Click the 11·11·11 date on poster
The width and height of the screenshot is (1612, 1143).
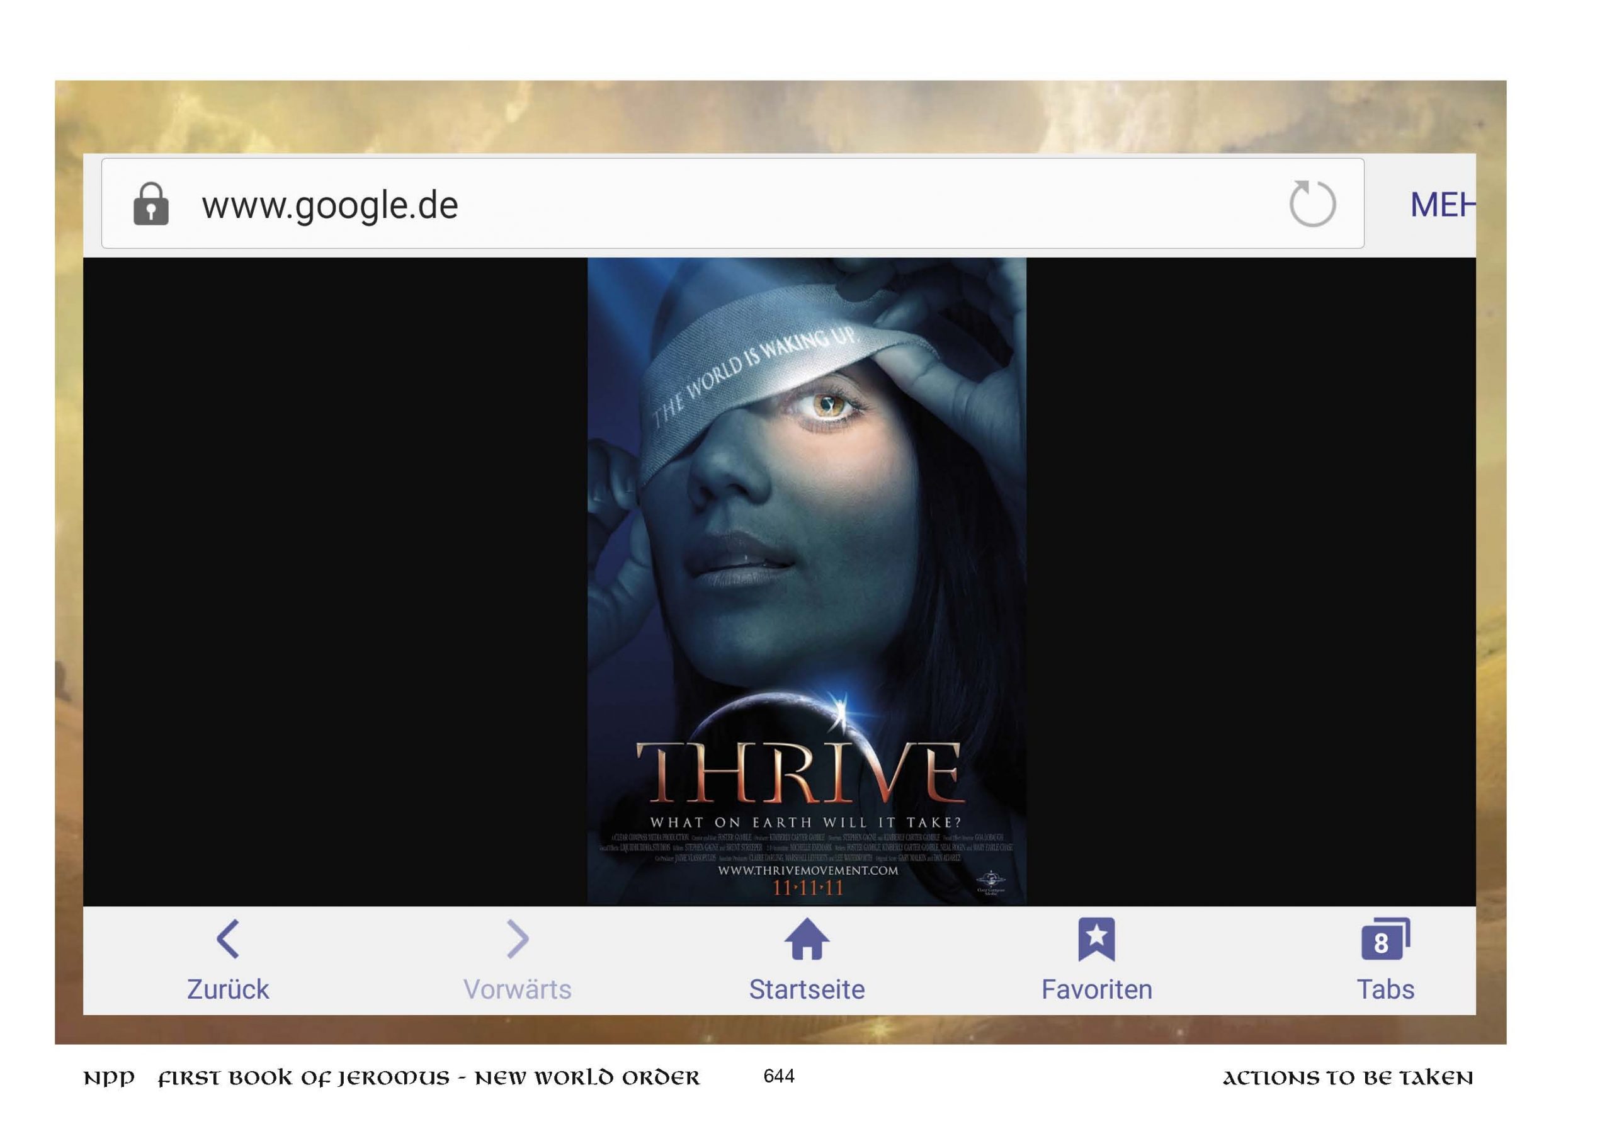click(x=807, y=888)
